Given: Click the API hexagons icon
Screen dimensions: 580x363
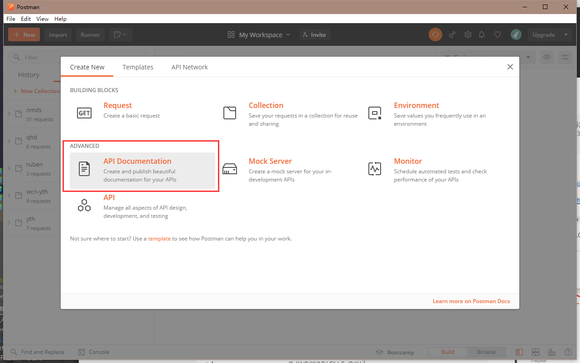Looking at the screenshot, I should pyautogui.click(x=84, y=205).
